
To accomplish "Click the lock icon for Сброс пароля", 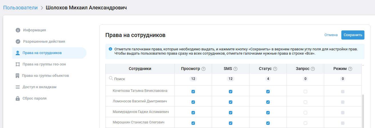I will coord(18,98).
